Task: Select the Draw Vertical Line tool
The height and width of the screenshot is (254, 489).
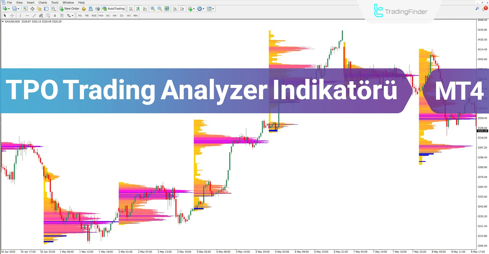Action: pos(20,16)
